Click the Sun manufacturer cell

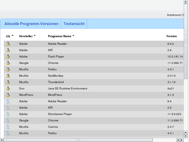tap(22, 89)
